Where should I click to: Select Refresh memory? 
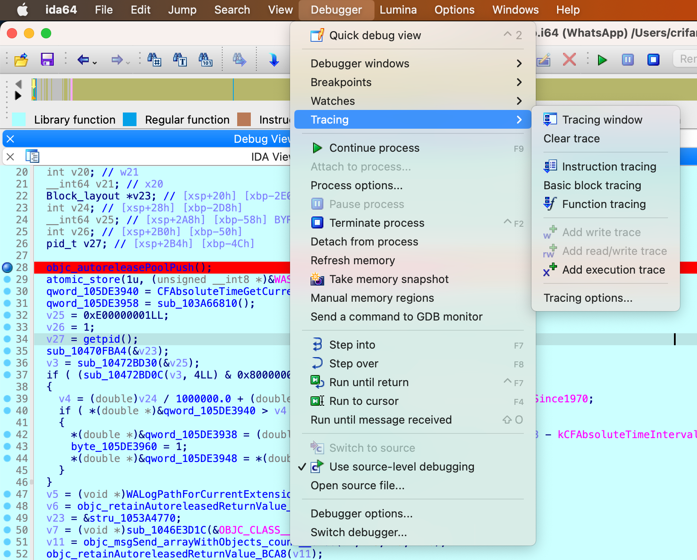pyautogui.click(x=412, y=260)
